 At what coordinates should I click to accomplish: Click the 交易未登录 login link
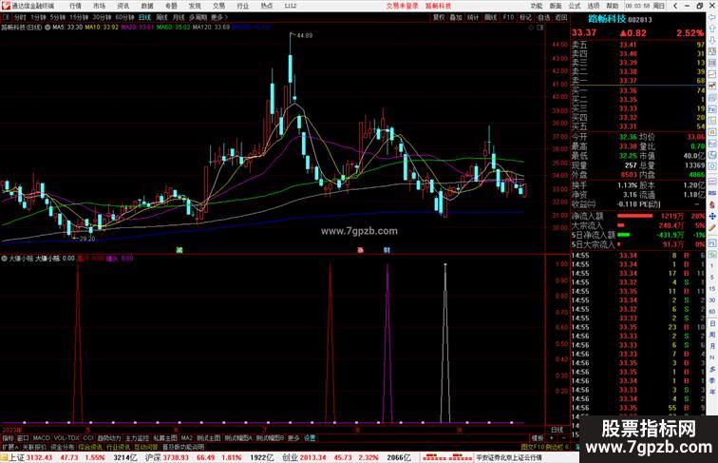402,6
